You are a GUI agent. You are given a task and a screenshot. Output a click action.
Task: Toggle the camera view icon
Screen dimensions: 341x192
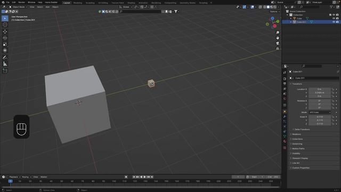coord(278,43)
